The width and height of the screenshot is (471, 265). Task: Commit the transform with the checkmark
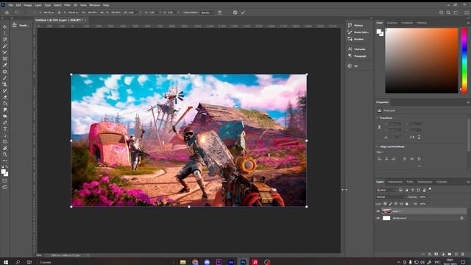(x=243, y=13)
